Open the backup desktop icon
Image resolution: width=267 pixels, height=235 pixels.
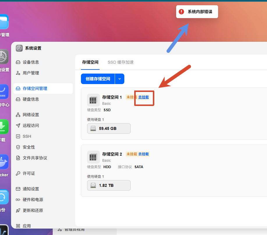click(4, 197)
